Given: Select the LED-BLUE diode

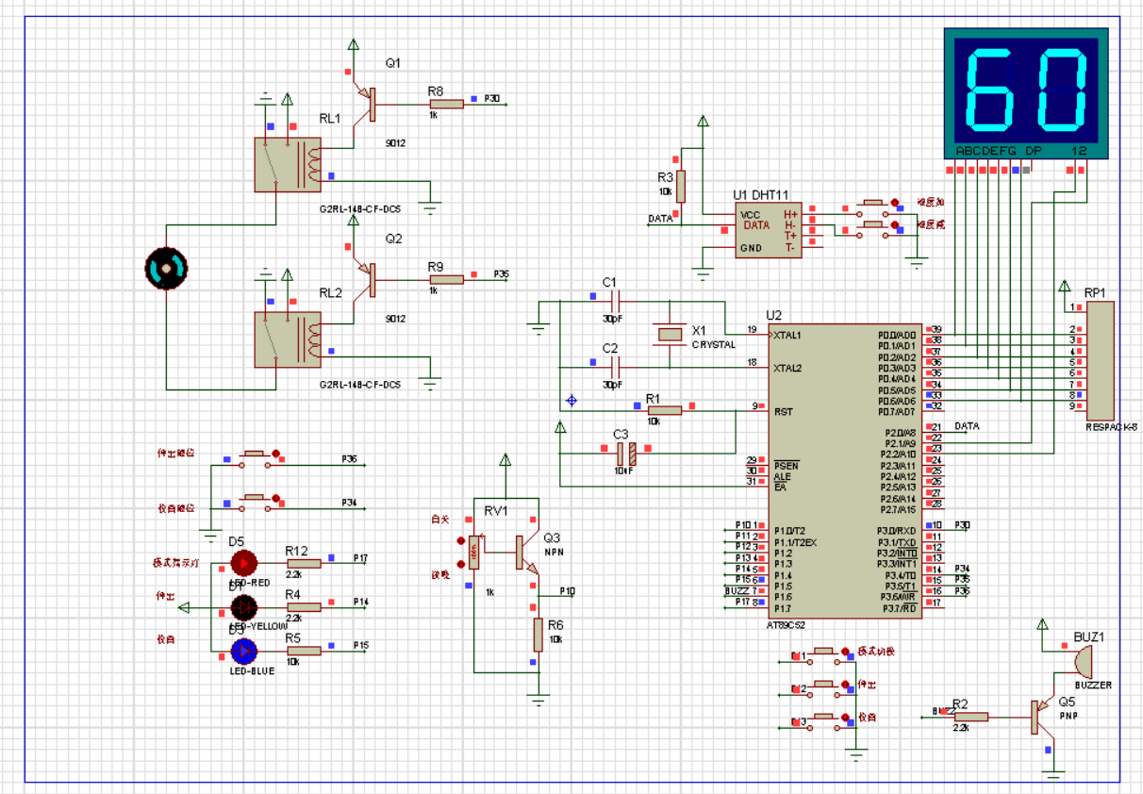Looking at the screenshot, I should click(243, 651).
